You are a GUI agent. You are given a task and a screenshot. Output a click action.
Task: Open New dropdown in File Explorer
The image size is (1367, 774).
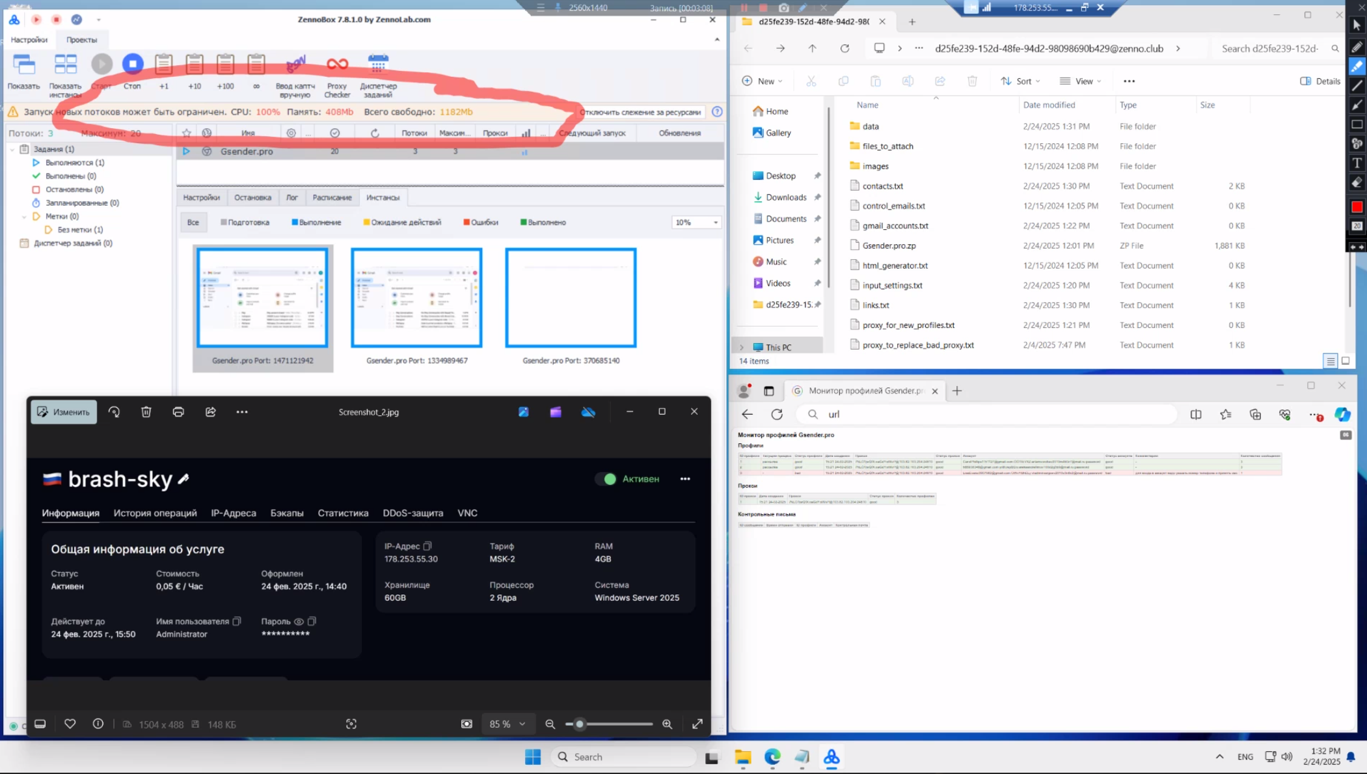click(762, 81)
